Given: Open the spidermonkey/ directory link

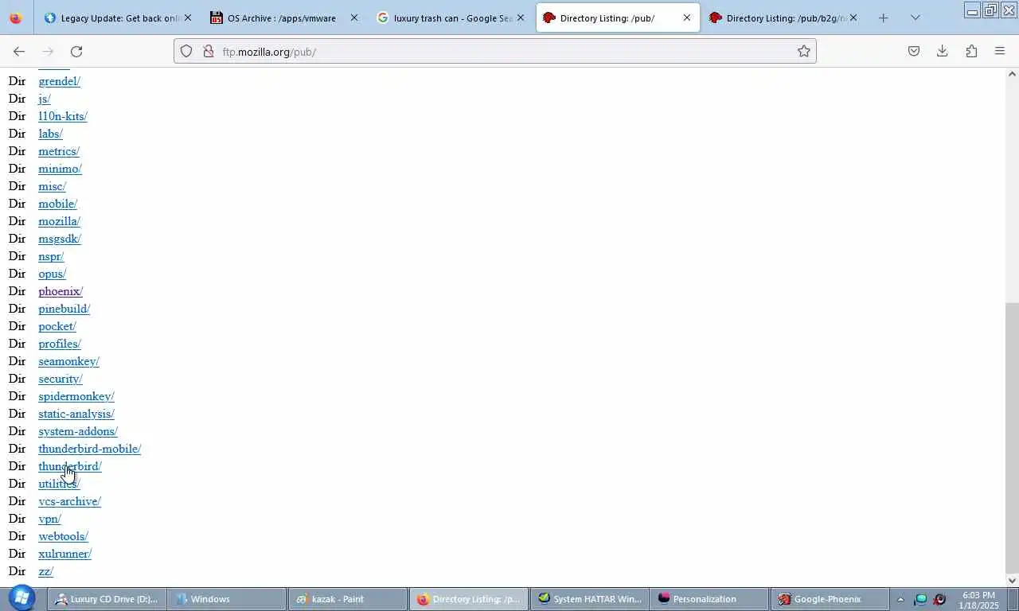Looking at the screenshot, I should pyautogui.click(x=76, y=396).
